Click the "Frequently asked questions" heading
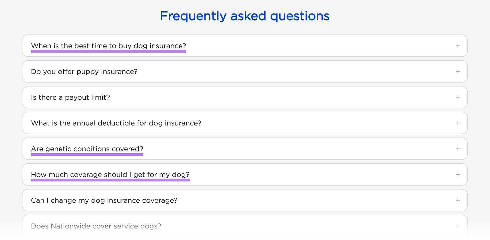Screen dimensions: 490x240 tap(244, 16)
